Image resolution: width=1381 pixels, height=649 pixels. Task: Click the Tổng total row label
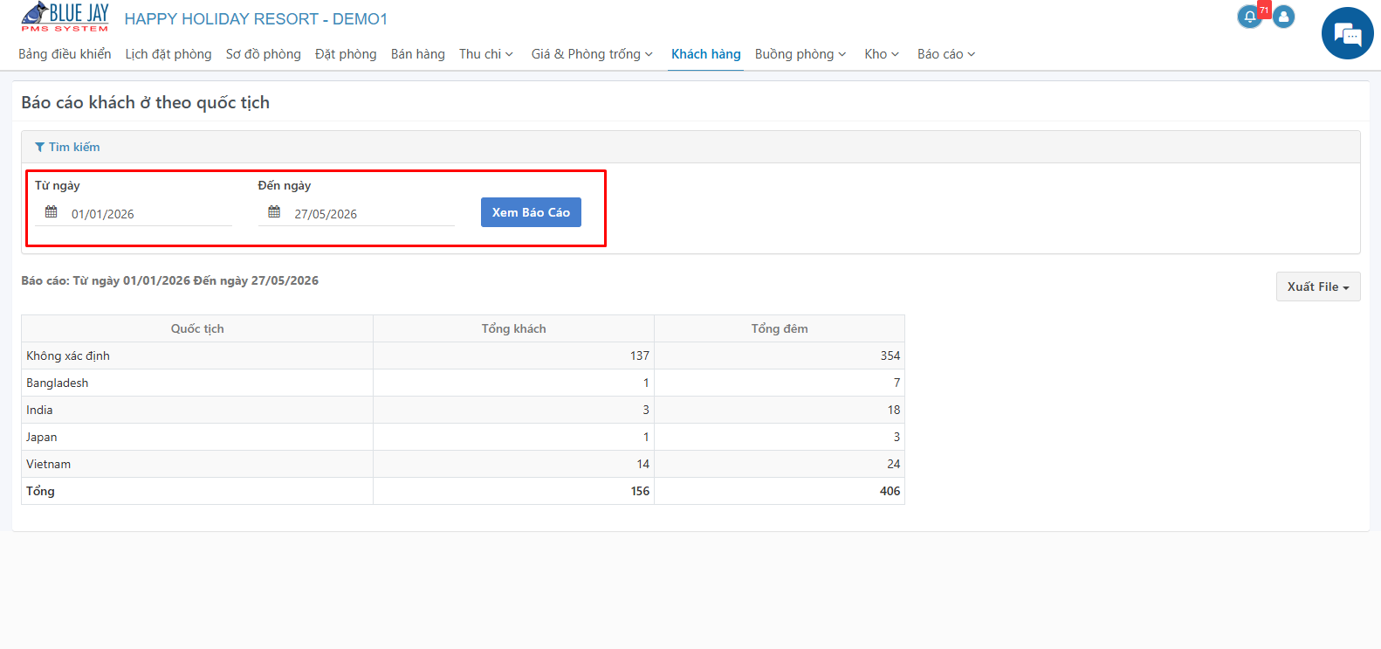pyautogui.click(x=40, y=491)
